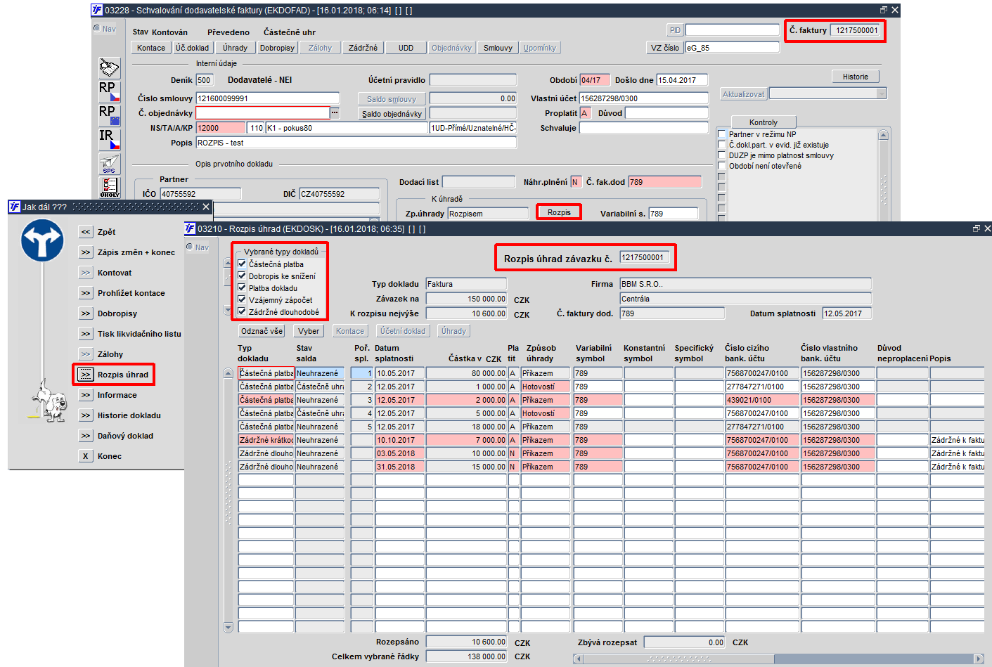Click the X button next to Konec
Screen dimensions: 992x667
86,456
